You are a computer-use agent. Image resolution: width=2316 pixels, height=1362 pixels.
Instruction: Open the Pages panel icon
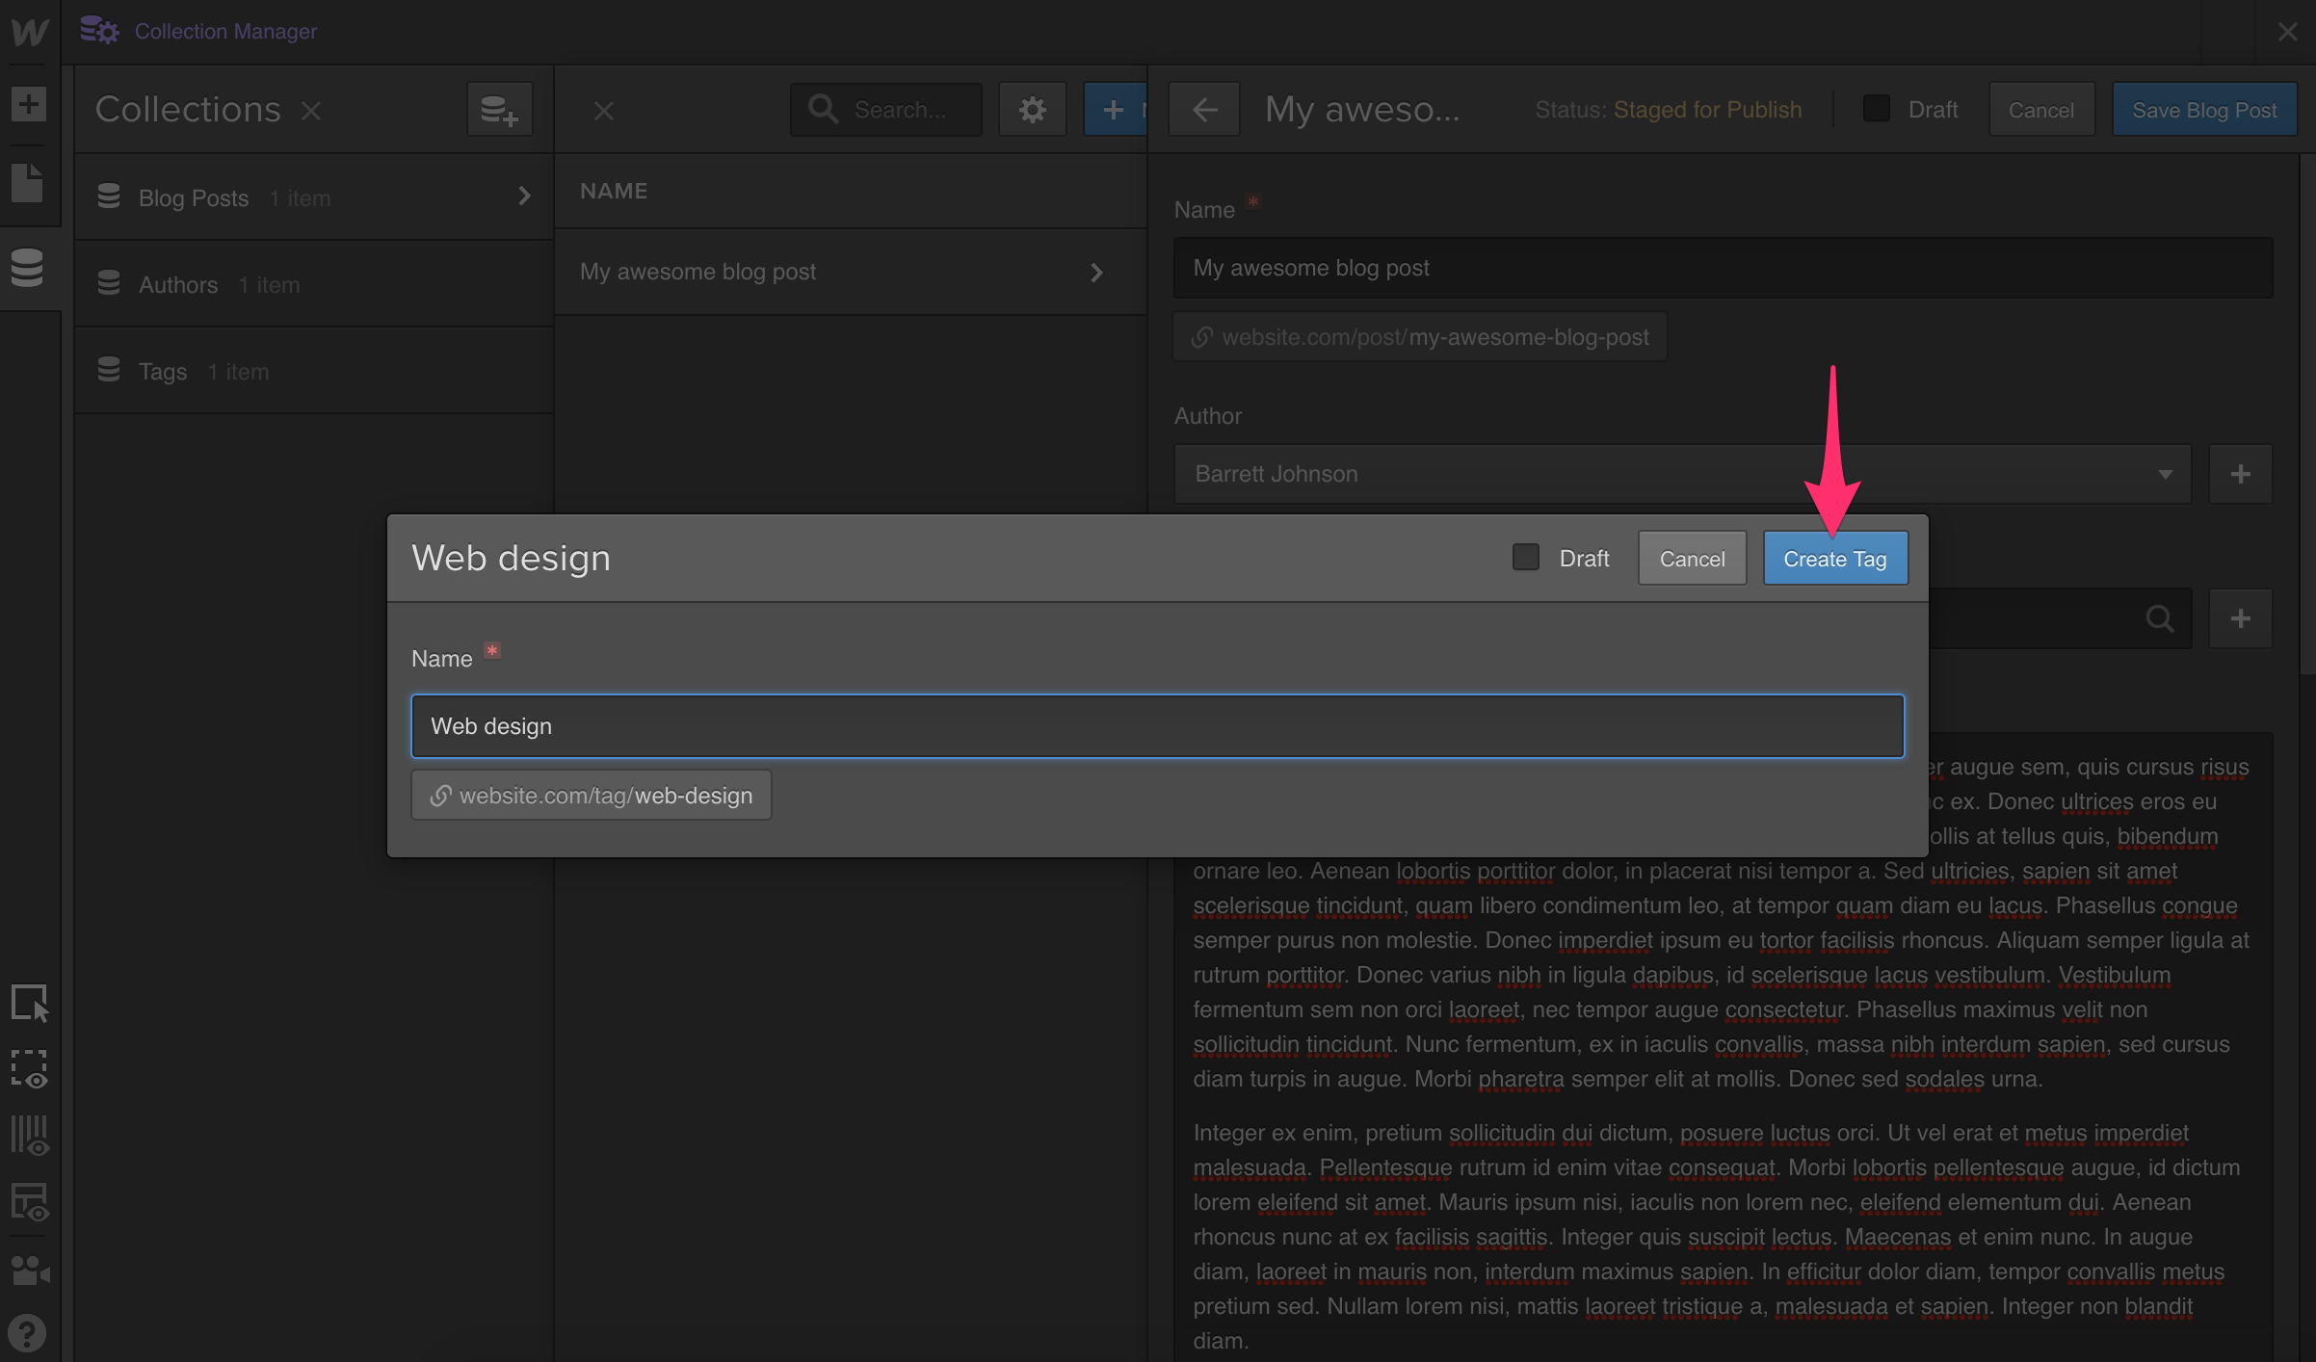pos(28,182)
